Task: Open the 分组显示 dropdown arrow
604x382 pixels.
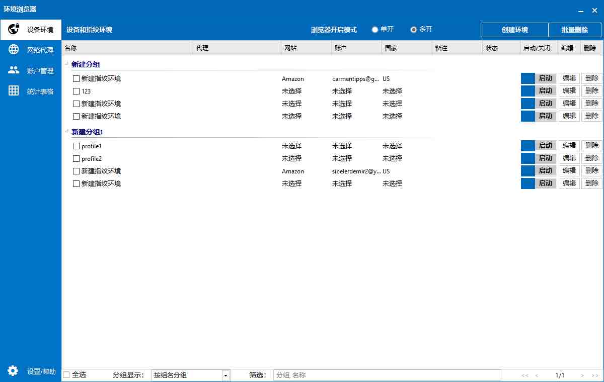Action: click(225, 375)
